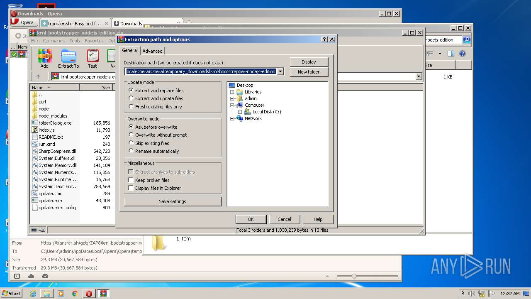This screenshot has height=299, width=531.
Task: Go up one level with the arrow icon
Action: pos(38,76)
